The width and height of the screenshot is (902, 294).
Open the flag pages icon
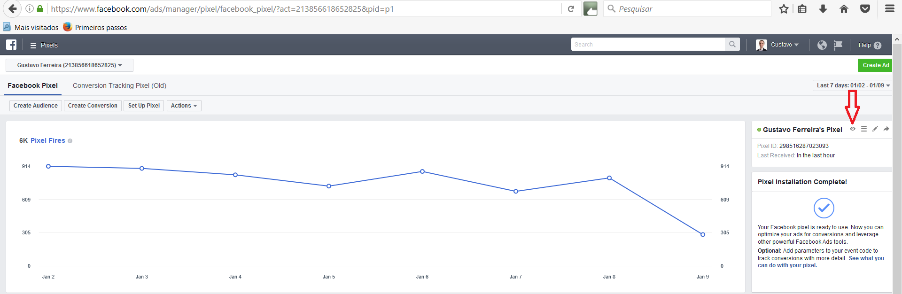click(x=838, y=45)
